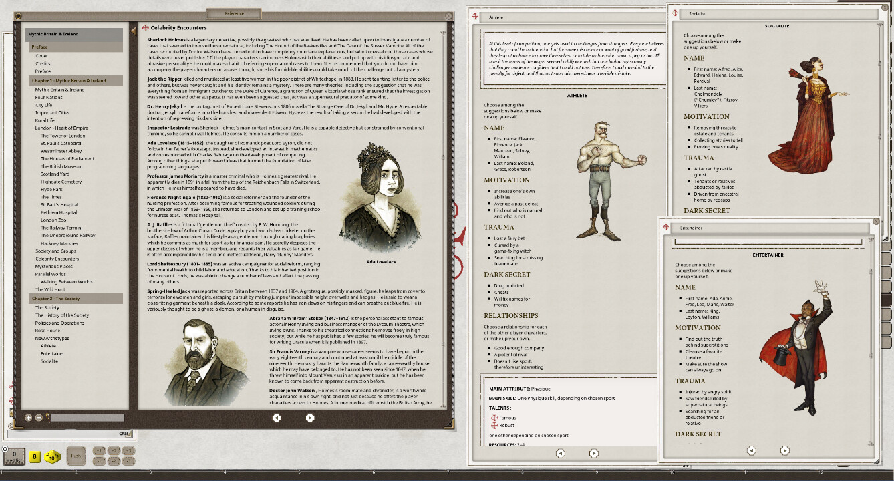Open the Celebrity Encounters index entry
This screenshot has width=894, height=481.
57,259
